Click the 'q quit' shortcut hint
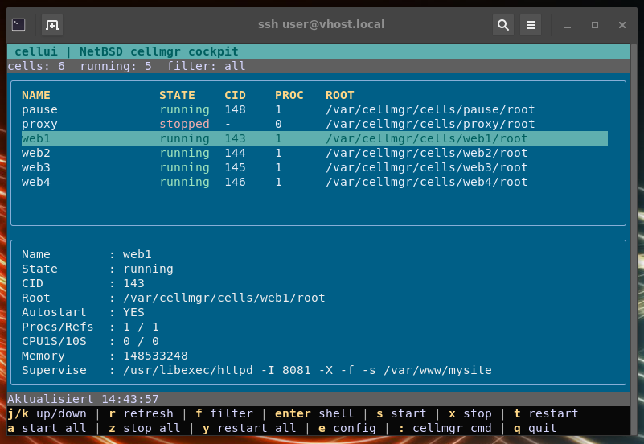The image size is (644, 444). (x=535, y=428)
